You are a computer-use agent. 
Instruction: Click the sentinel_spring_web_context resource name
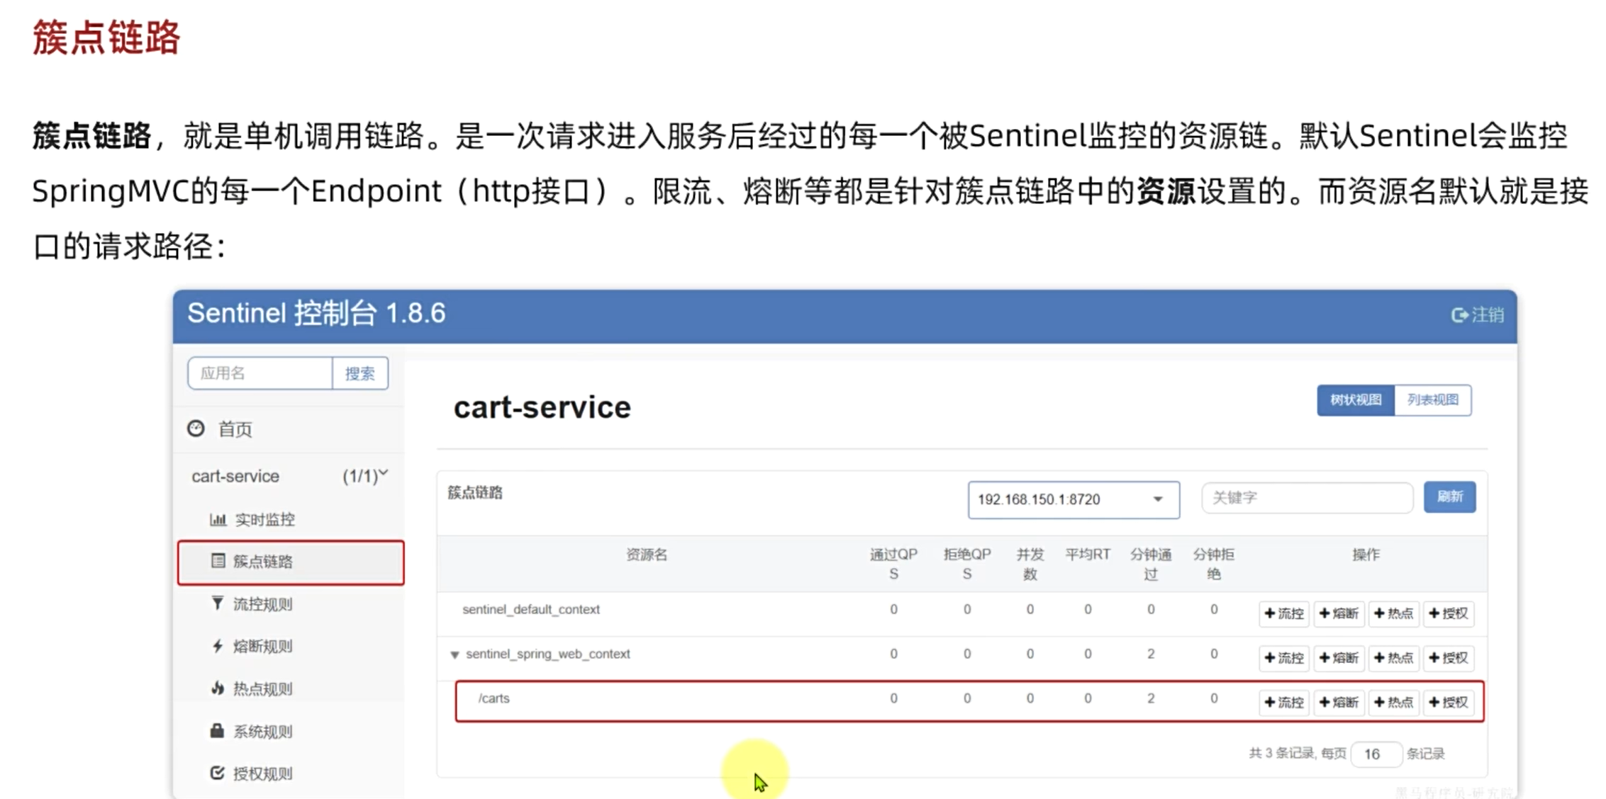[x=547, y=654]
